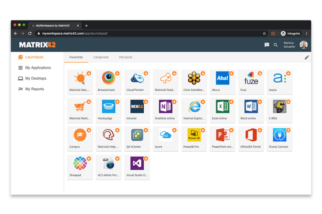
Task: Launch the Azure cloud app
Action: tap(166, 139)
